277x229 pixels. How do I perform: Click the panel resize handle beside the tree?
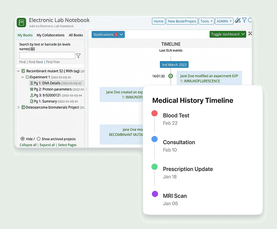(86, 89)
